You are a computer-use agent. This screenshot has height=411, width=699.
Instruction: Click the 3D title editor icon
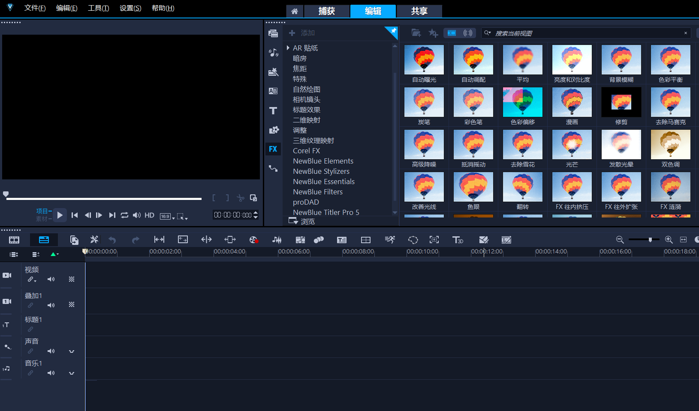pos(458,240)
